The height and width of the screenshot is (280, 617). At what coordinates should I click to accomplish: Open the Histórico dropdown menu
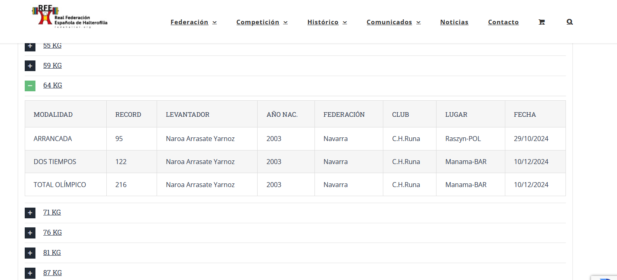(327, 22)
